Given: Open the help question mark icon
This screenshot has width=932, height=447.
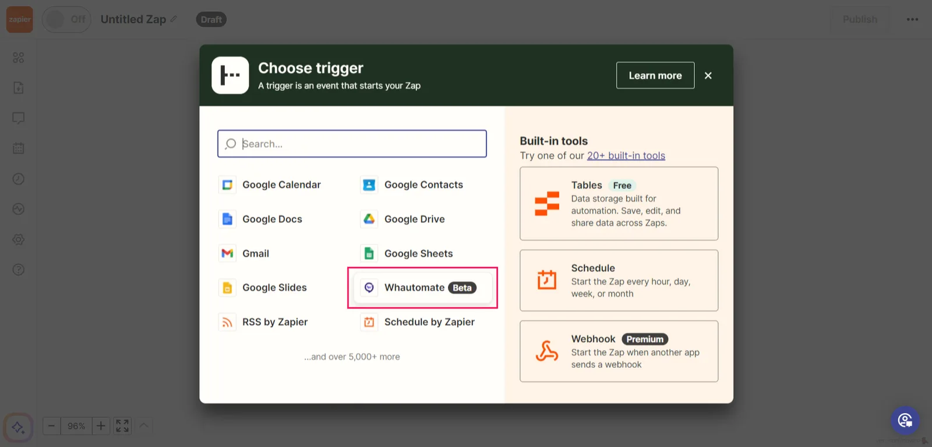Looking at the screenshot, I should coord(19,269).
